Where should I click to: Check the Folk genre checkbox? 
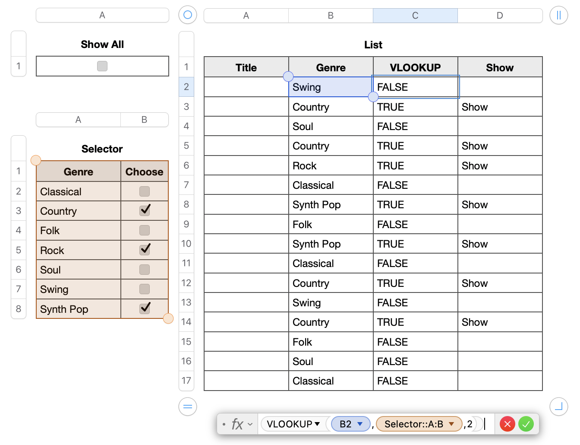point(145,230)
